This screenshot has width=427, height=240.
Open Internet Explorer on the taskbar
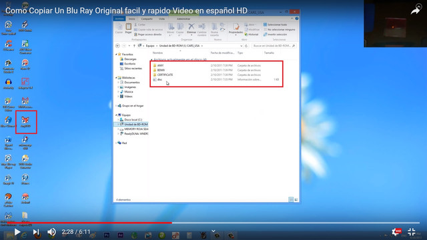pyautogui.click(x=24, y=235)
